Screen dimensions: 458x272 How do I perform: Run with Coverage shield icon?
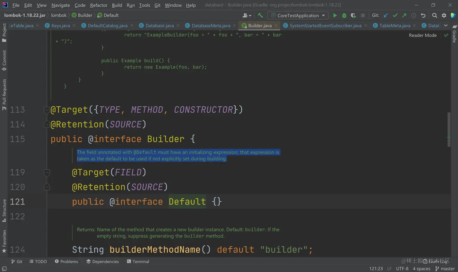coord(353,15)
